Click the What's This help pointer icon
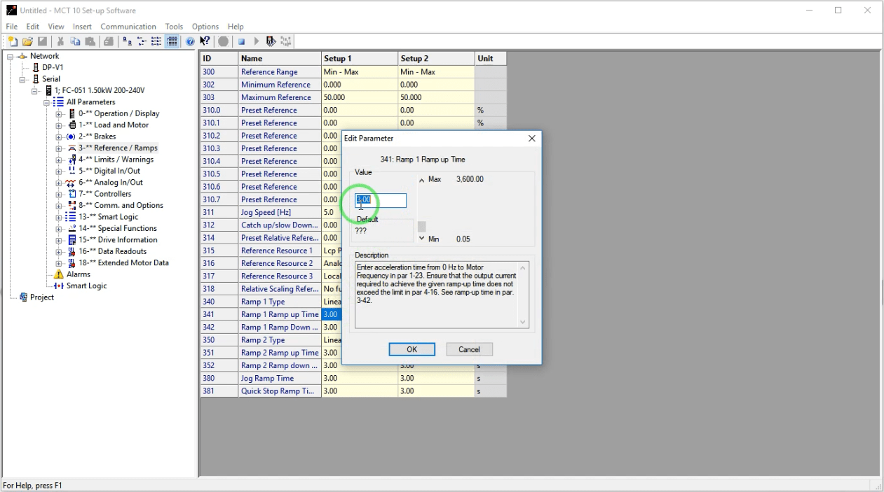This screenshot has width=884, height=492. [205, 41]
